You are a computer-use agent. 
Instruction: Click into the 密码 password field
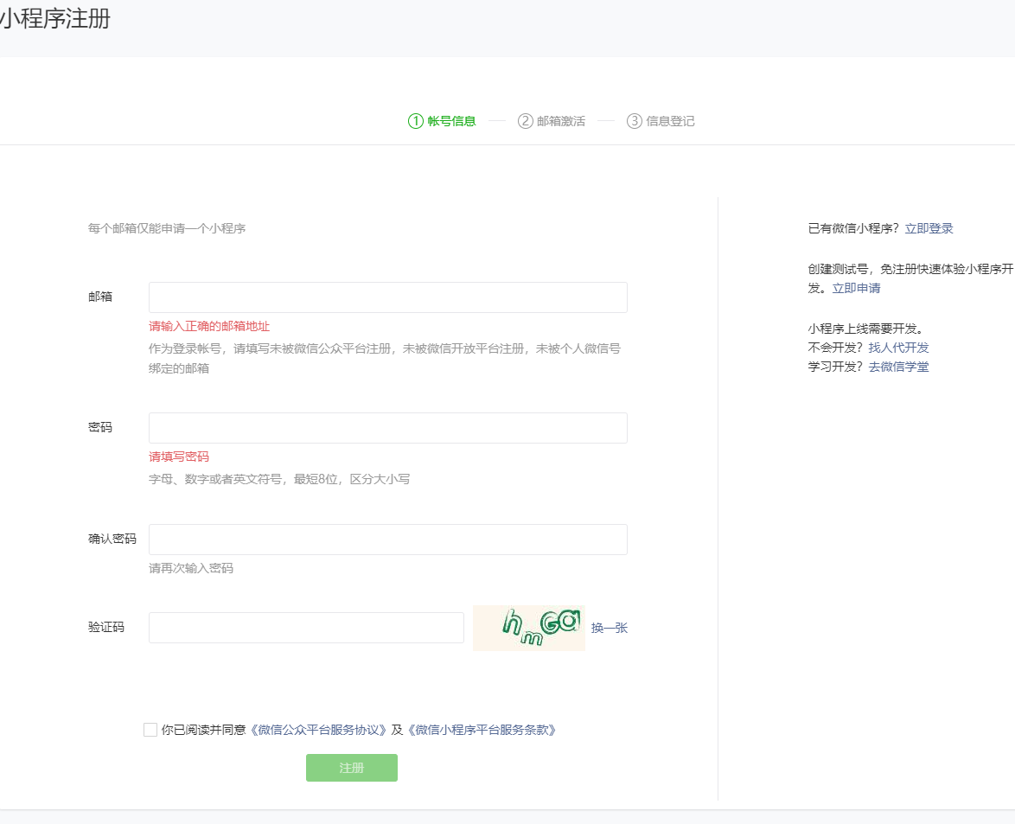[x=387, y=428]
